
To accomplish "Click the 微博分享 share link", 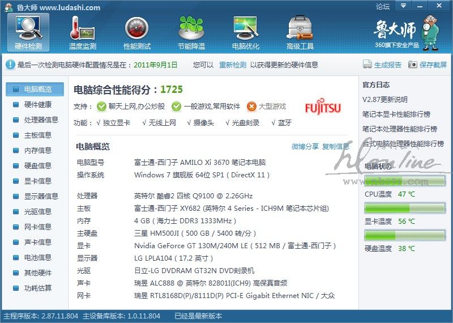I will [x=305, y=147].
